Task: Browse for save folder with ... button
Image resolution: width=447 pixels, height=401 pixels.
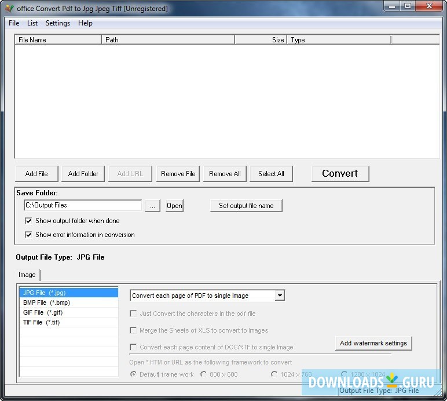Action: click(152, 206)
